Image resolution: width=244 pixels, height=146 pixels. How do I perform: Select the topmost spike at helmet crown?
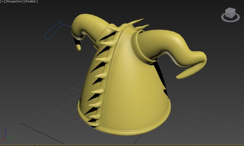(139, 21)
